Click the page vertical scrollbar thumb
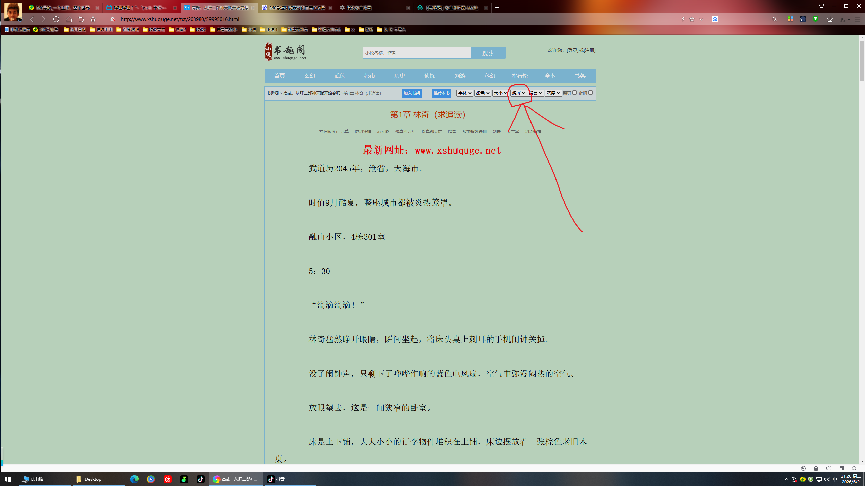 pyautogui.click(x=862, y=60)
